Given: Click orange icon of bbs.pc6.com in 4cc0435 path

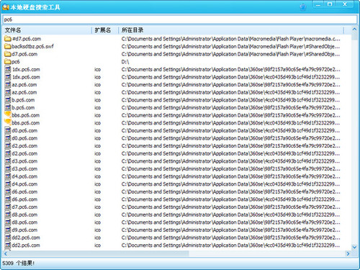Looking at the screenshot, I should (8, 122).
